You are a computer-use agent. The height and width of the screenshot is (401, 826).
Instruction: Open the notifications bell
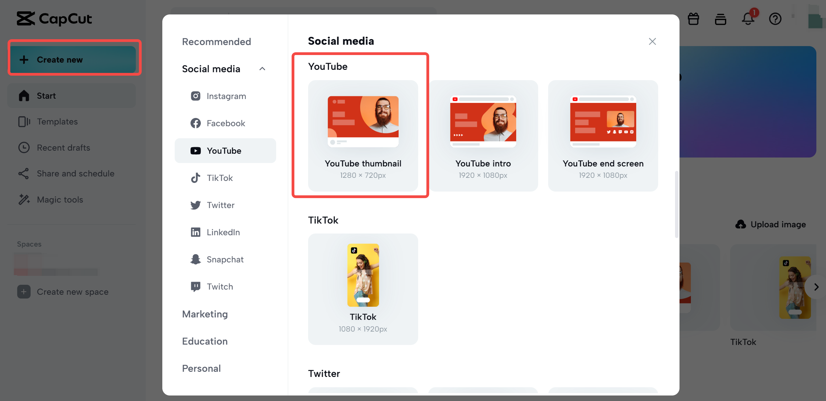(x=748, y=19)
